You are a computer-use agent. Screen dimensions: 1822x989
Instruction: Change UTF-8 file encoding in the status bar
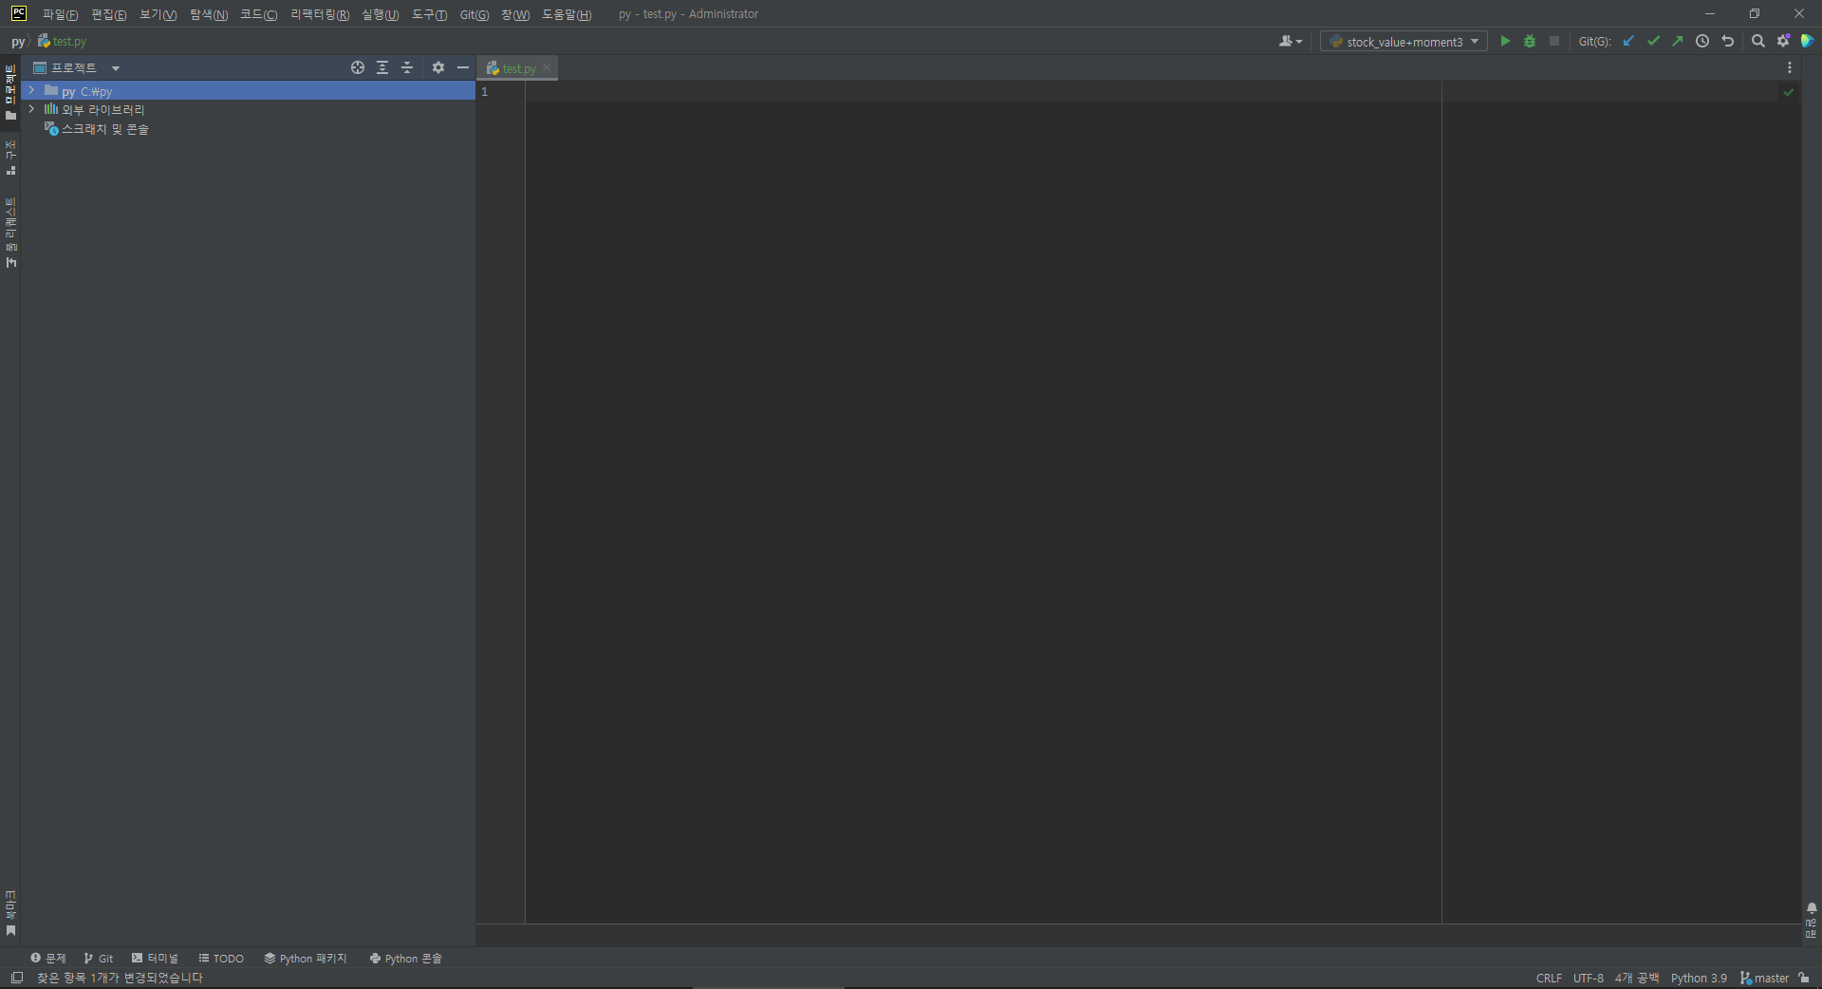(x=1589, y=979)
